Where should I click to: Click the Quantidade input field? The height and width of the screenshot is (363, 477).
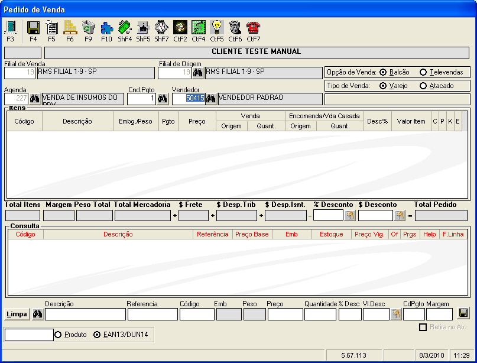click(320, 315)
